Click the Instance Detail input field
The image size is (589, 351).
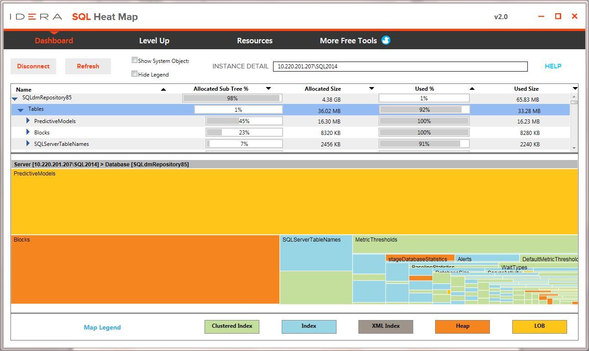(400, 67)
